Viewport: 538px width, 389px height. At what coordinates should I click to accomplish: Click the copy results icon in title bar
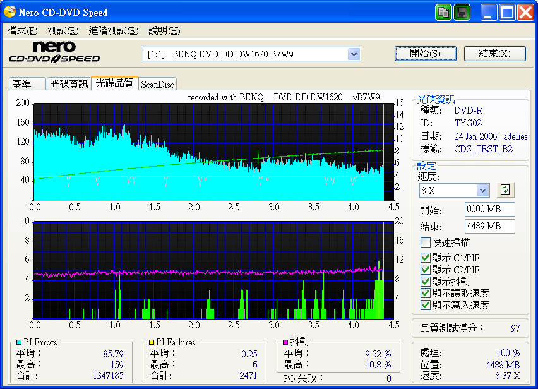(x=443, y=13)
